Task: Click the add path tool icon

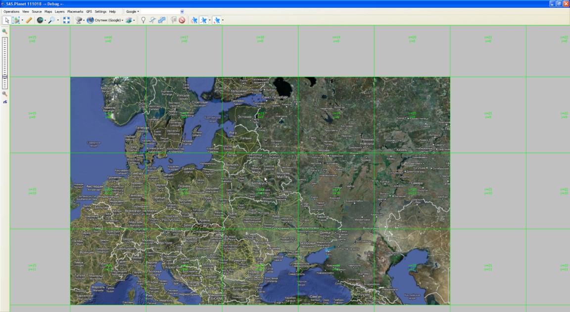Action: pyautogui.click(x=152, y=20)
